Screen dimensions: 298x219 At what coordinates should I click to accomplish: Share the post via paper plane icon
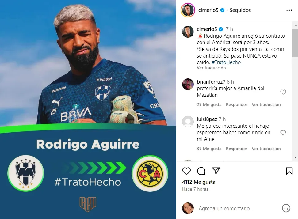coord(216,171)
